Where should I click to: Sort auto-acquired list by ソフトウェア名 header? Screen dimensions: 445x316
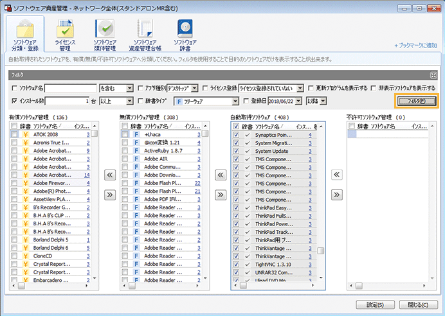[x=268, y=127]
